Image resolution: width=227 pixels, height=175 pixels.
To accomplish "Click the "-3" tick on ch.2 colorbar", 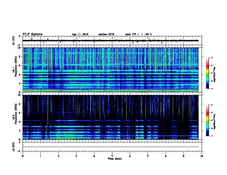I will 211,105.
